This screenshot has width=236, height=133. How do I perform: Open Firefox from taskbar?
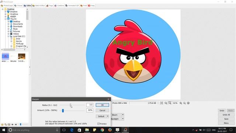110,130
